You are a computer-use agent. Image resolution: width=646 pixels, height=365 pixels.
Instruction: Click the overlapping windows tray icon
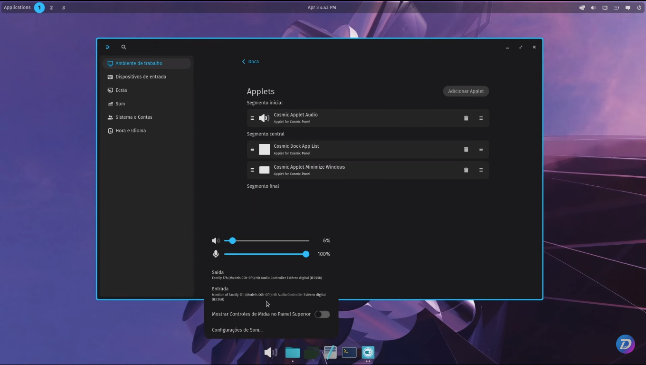point(582,8)
